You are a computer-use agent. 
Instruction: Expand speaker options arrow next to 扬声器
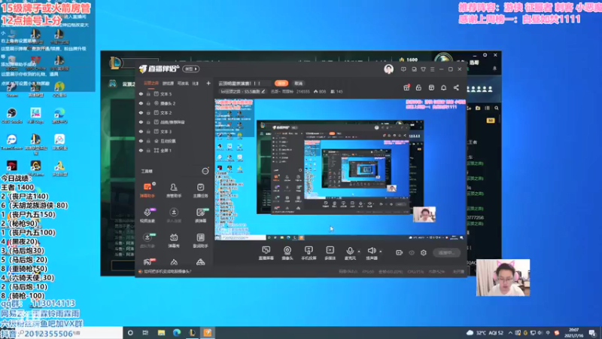click(x=381, y=252)
